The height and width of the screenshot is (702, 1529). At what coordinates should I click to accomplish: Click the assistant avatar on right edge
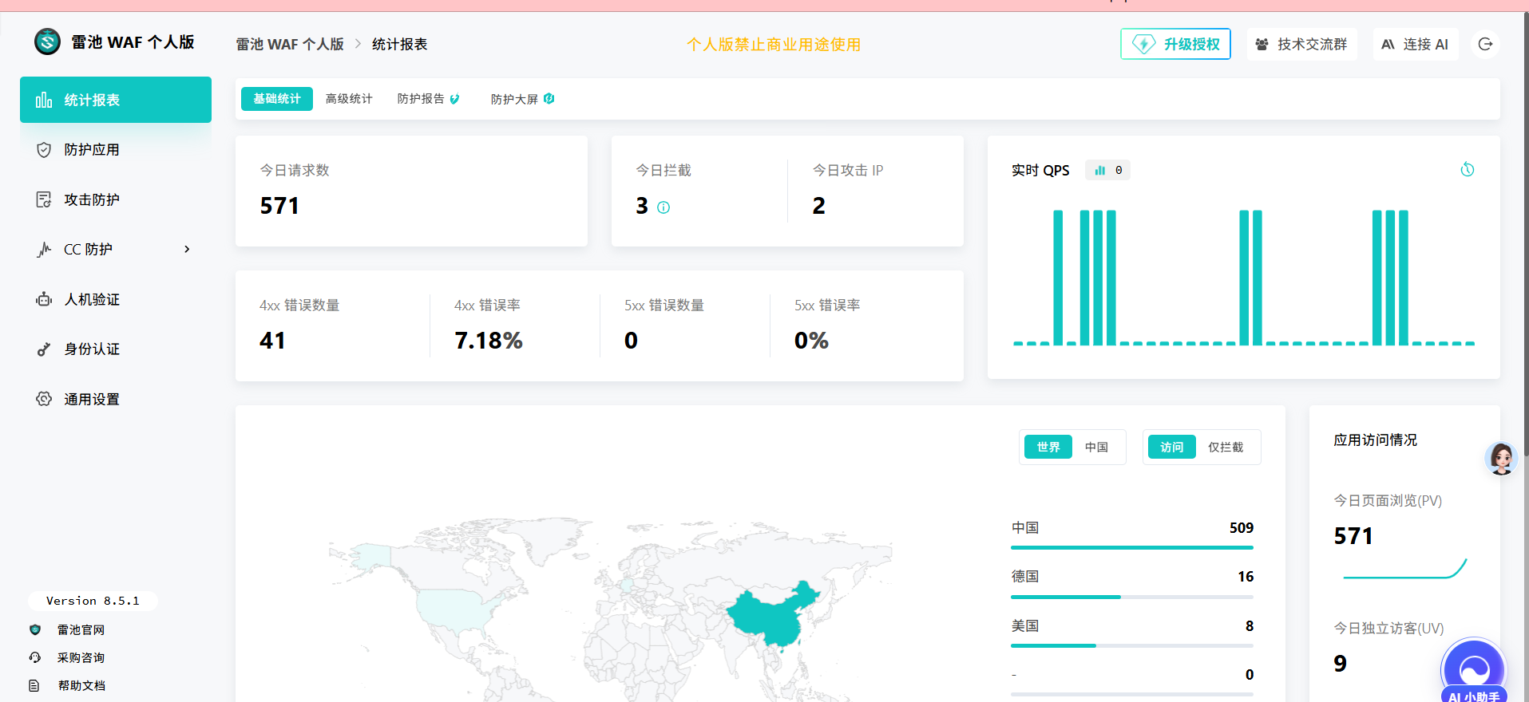click(1501, 458)
